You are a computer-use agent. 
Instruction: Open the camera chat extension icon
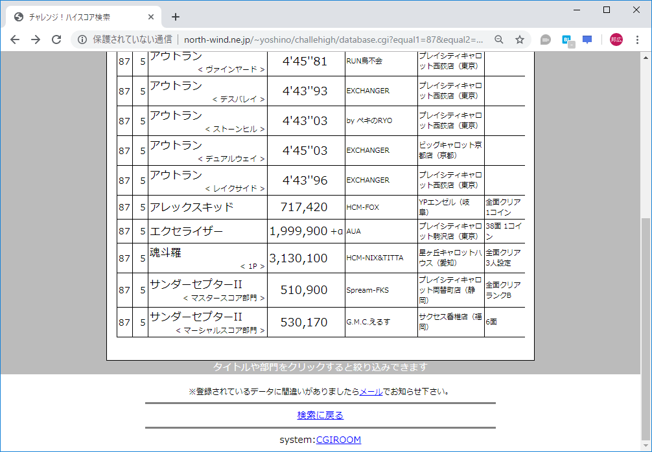pyautogui.click(x=545, y=40)
